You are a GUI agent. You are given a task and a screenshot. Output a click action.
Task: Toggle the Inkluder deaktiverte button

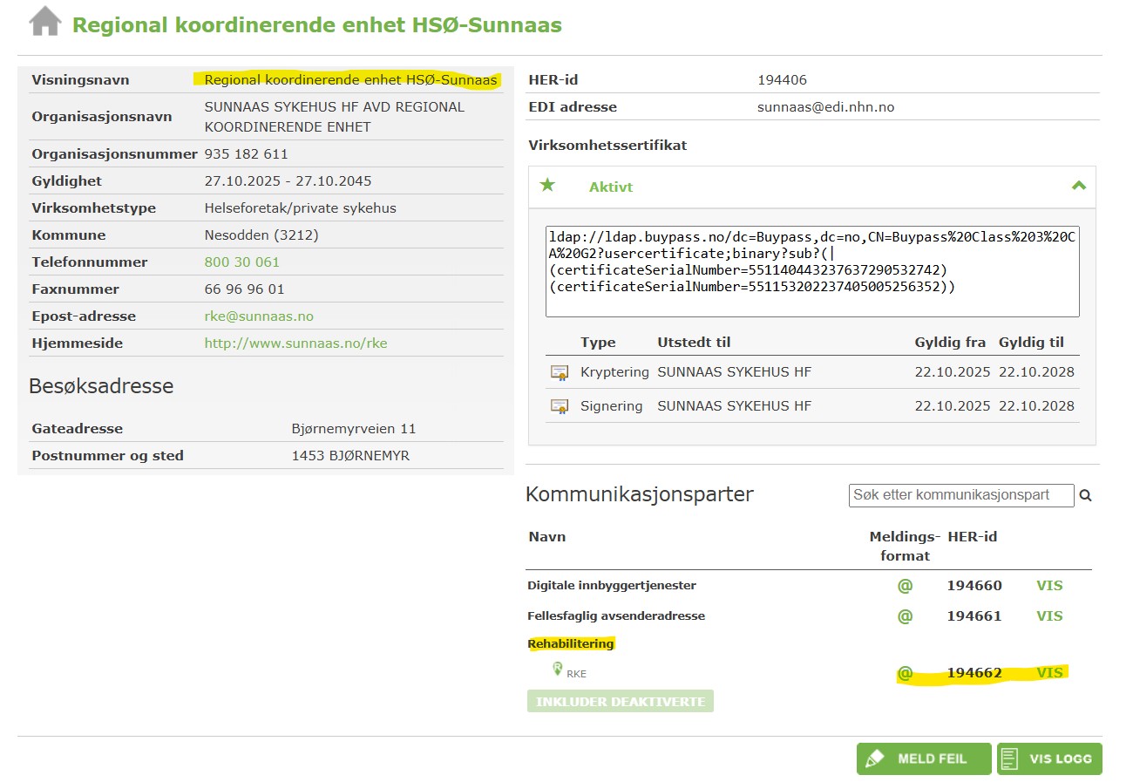[620, 701]
